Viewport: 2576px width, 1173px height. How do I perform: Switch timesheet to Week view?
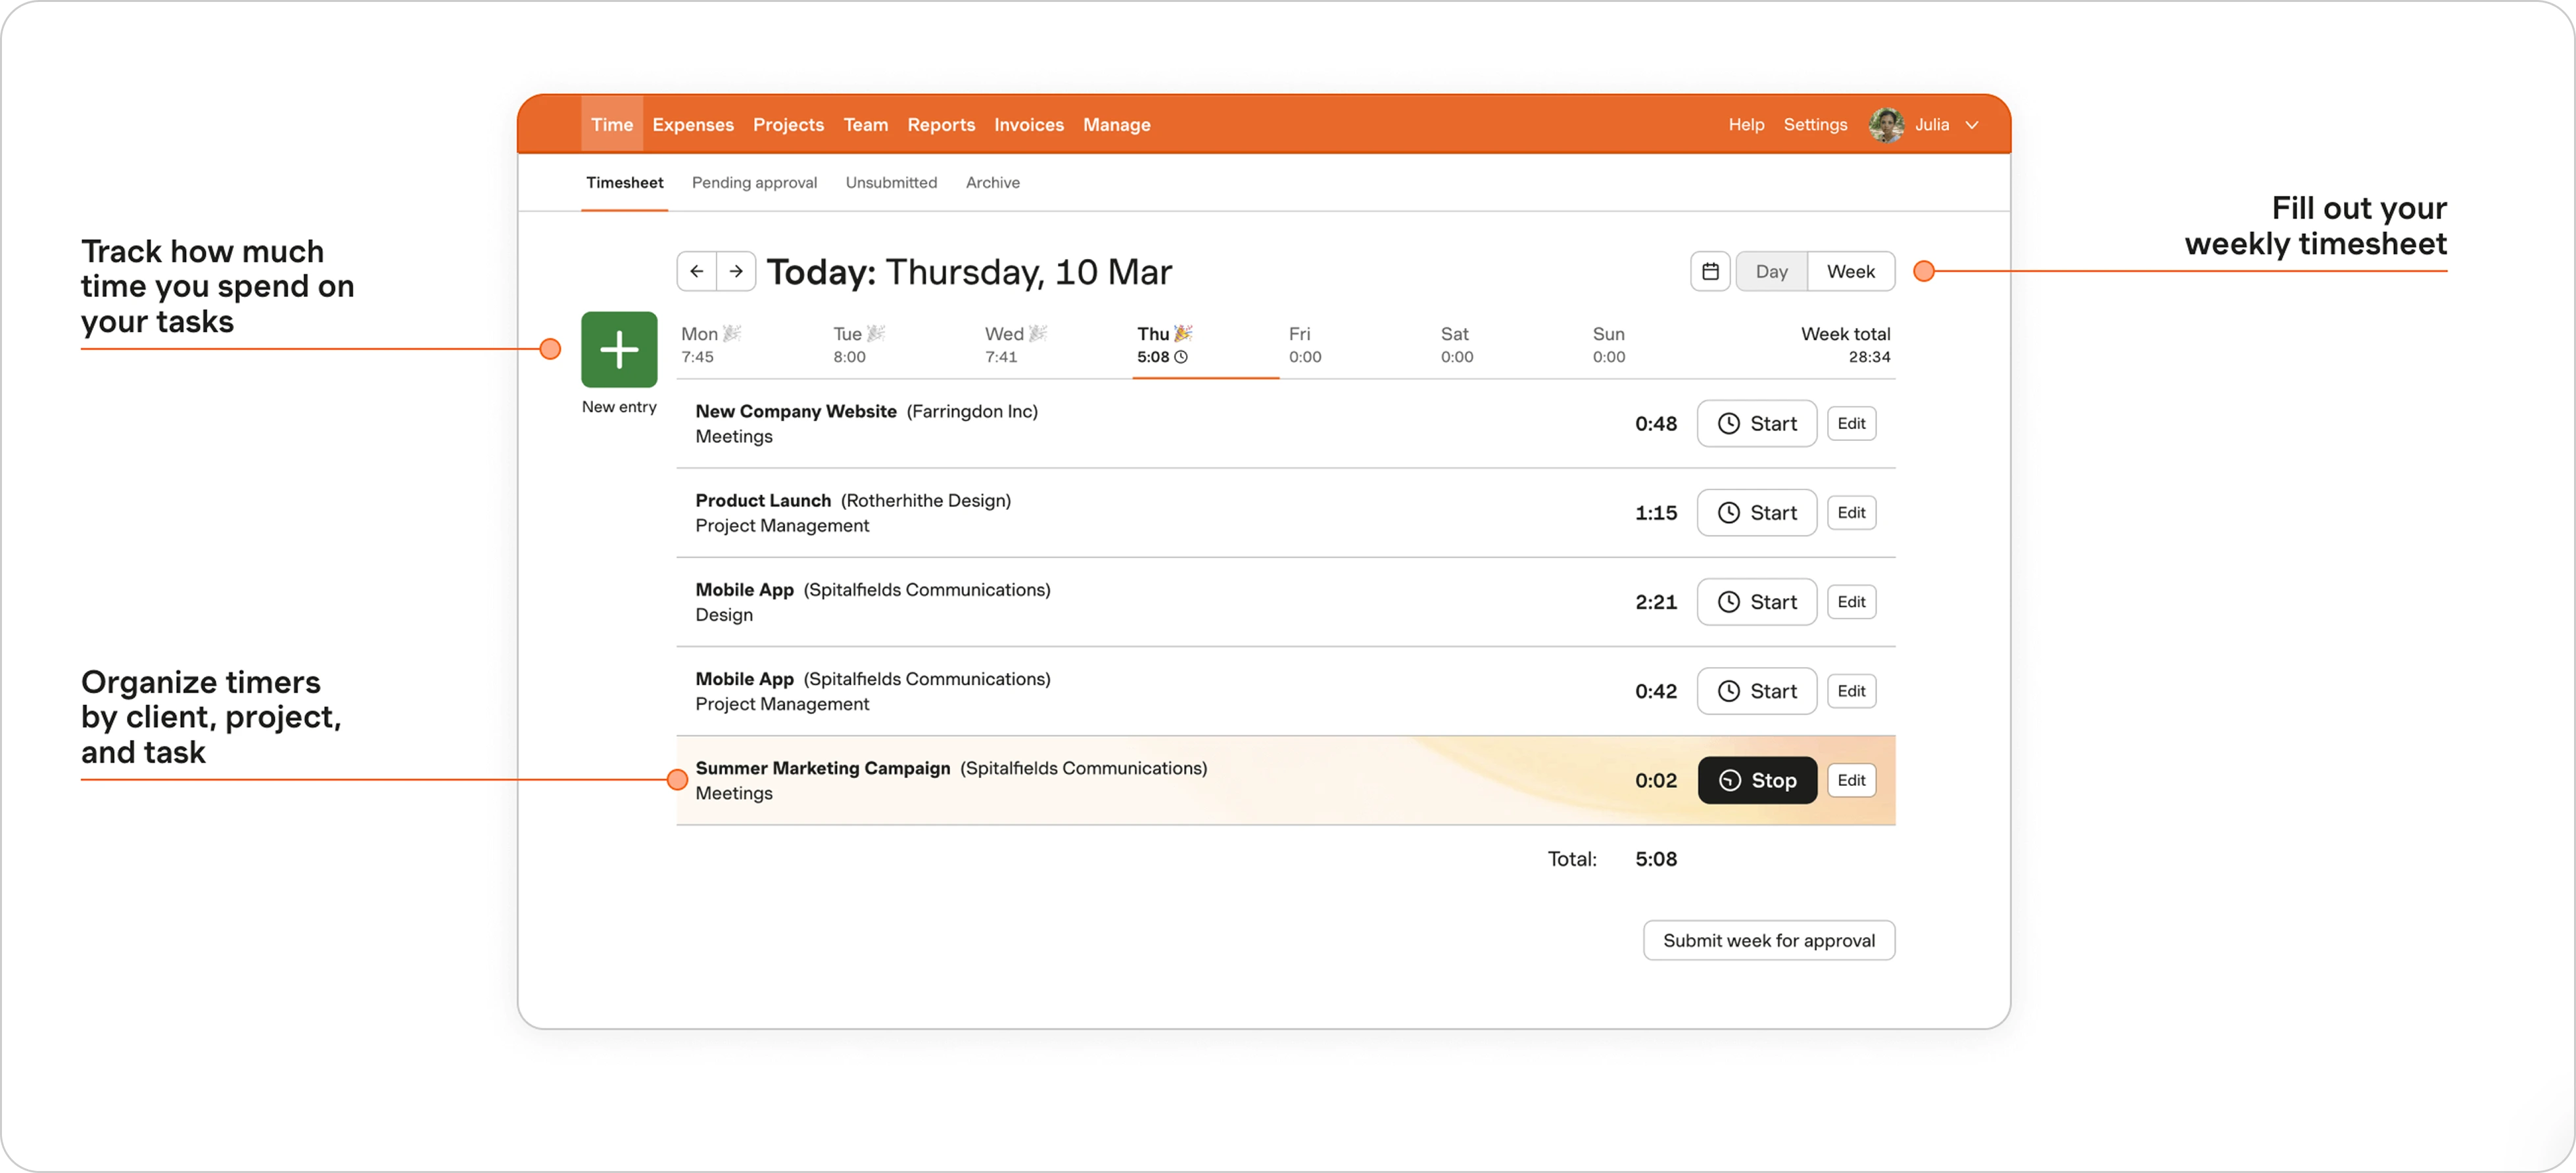1850,271
